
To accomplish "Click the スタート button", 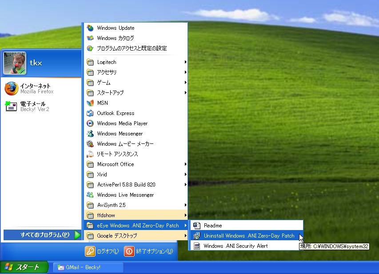I will 24,267.
